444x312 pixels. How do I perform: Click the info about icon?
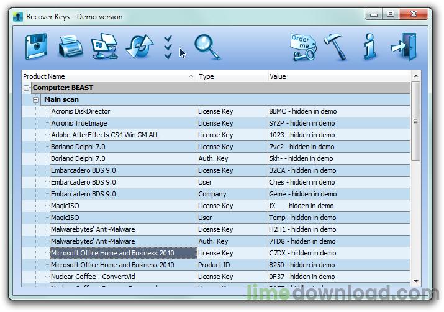[x=369, y=47]
